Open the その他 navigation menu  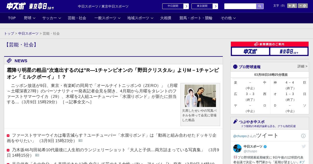[x=226, y=18]
